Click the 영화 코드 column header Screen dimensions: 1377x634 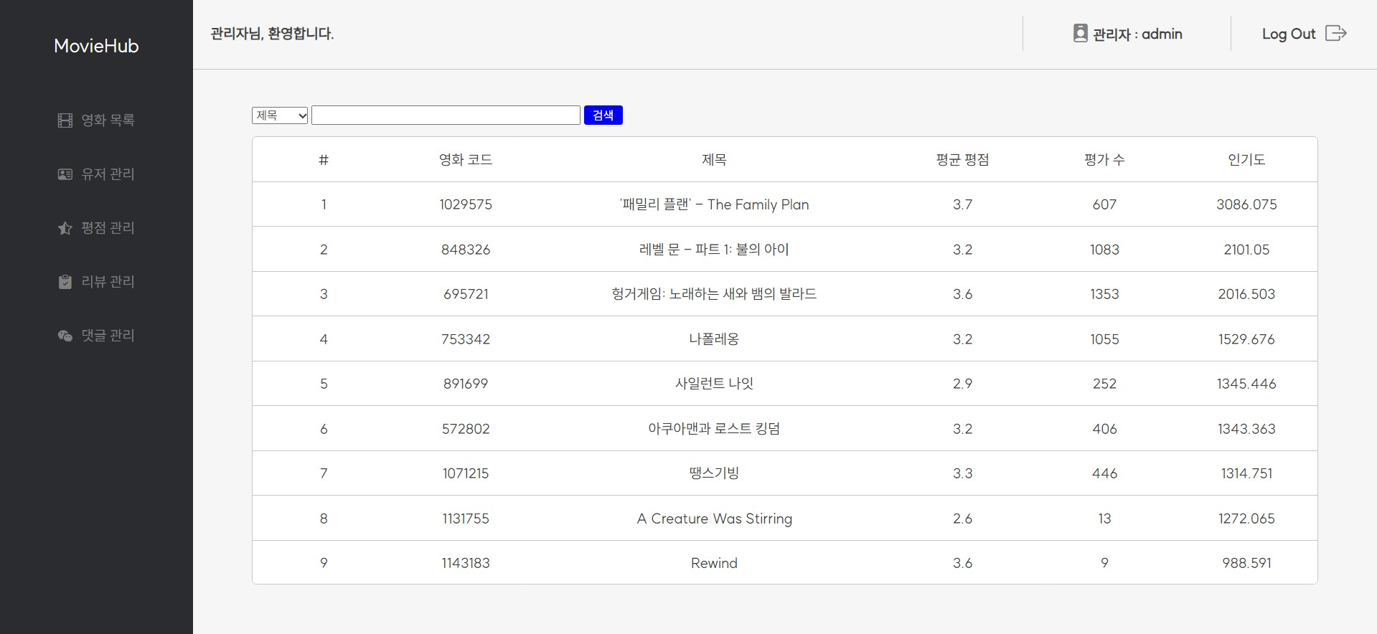(x=466, y=160)
